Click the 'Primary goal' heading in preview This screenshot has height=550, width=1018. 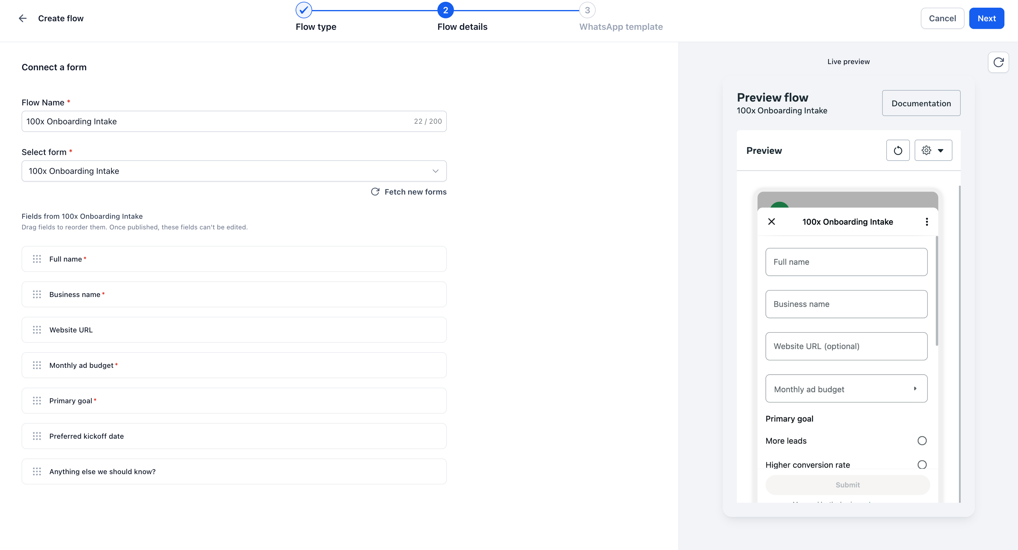click(x=789, y=419)
